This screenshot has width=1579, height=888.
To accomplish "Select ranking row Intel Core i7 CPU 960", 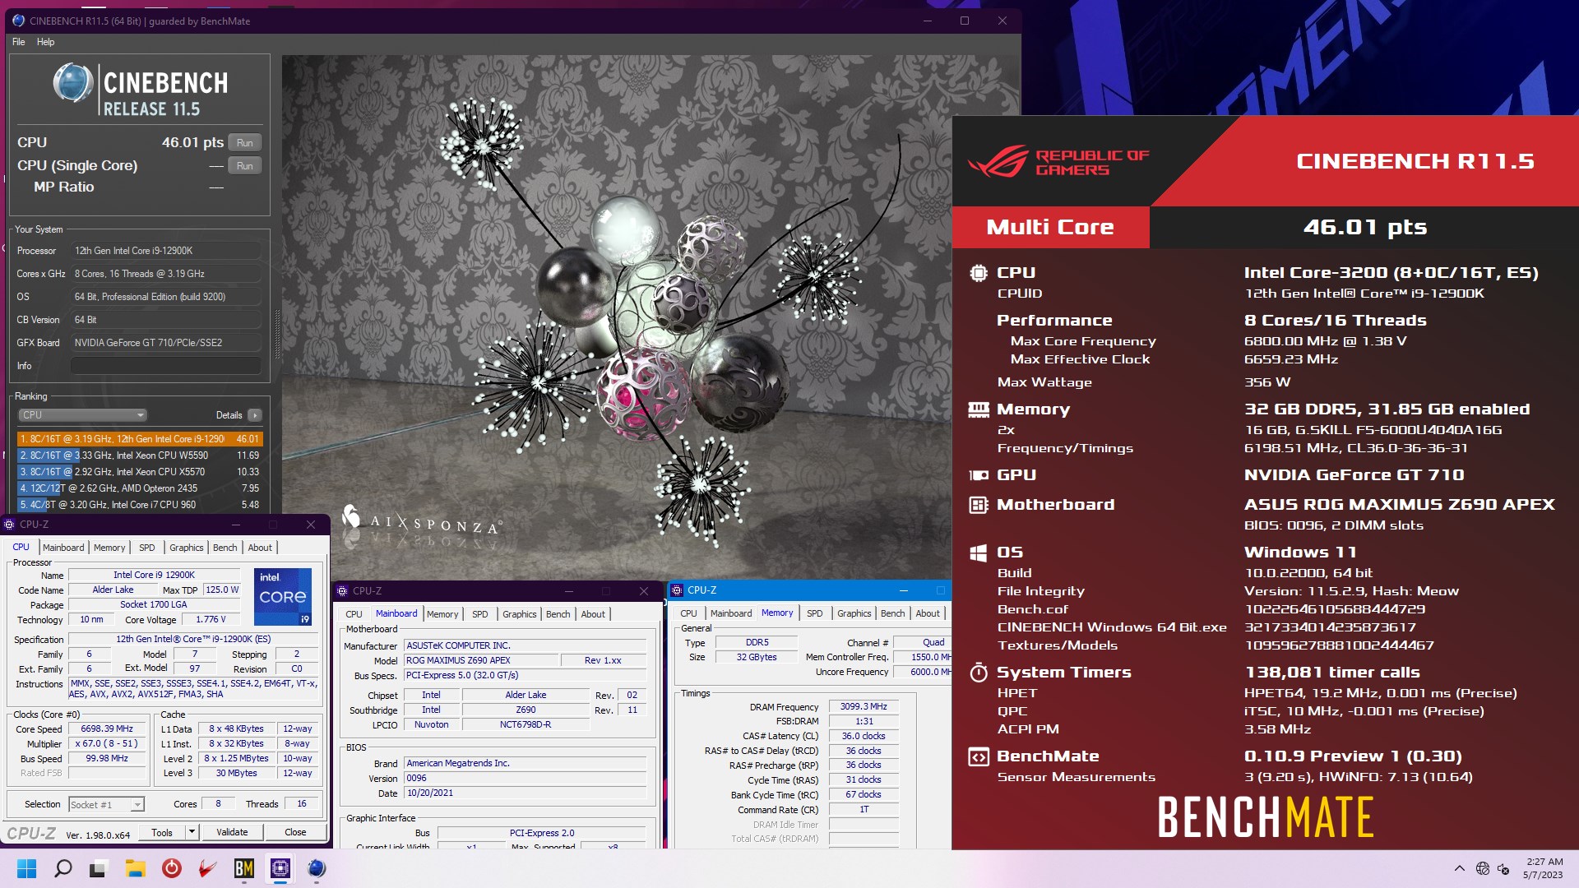I will [x=139, y=505].
